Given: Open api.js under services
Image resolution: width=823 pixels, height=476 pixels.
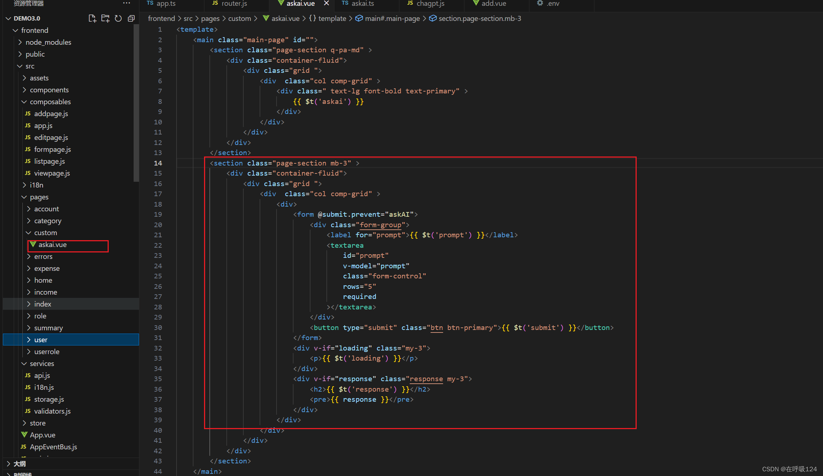Looking at the screenshot, I should [x=42, y=375].
